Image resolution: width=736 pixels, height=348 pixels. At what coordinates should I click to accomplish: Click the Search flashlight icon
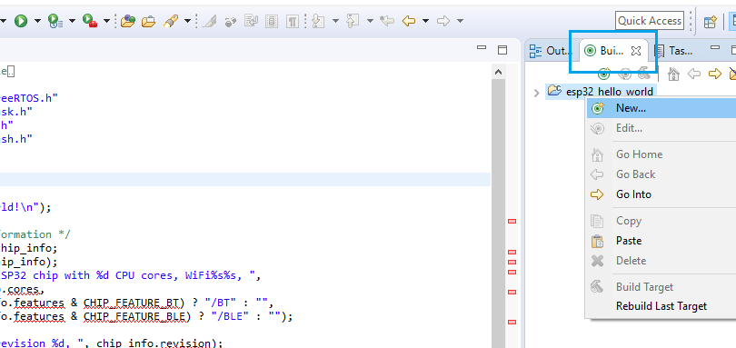(x=171, y=21)
